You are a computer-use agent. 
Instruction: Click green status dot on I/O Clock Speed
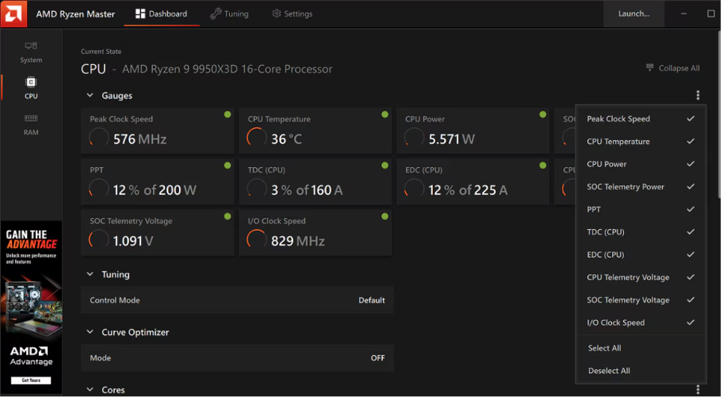385,216
